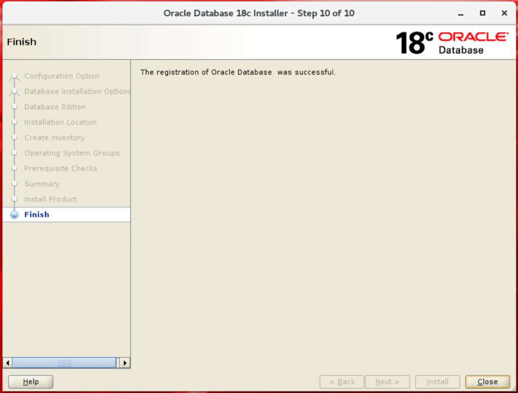Screen dimensions: 518x393
Task: Select the Prerequisite Checks step
Action: (61, 168)
